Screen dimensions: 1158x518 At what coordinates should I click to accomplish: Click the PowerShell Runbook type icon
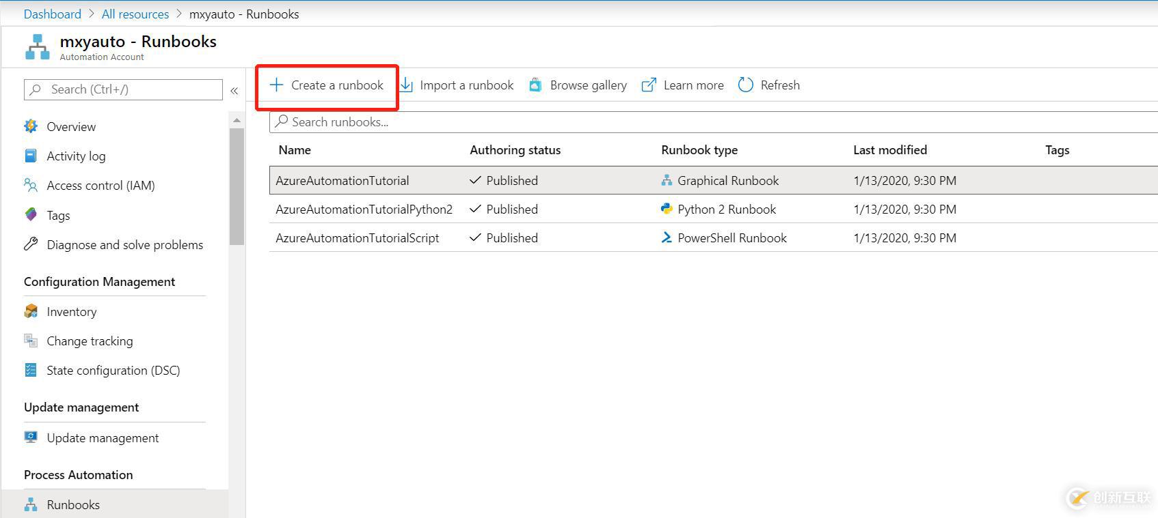[x=666, y=238]
